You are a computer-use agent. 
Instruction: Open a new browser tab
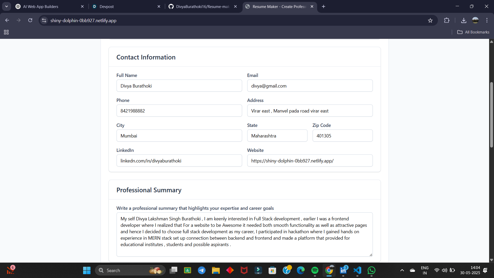pos(323,6)
